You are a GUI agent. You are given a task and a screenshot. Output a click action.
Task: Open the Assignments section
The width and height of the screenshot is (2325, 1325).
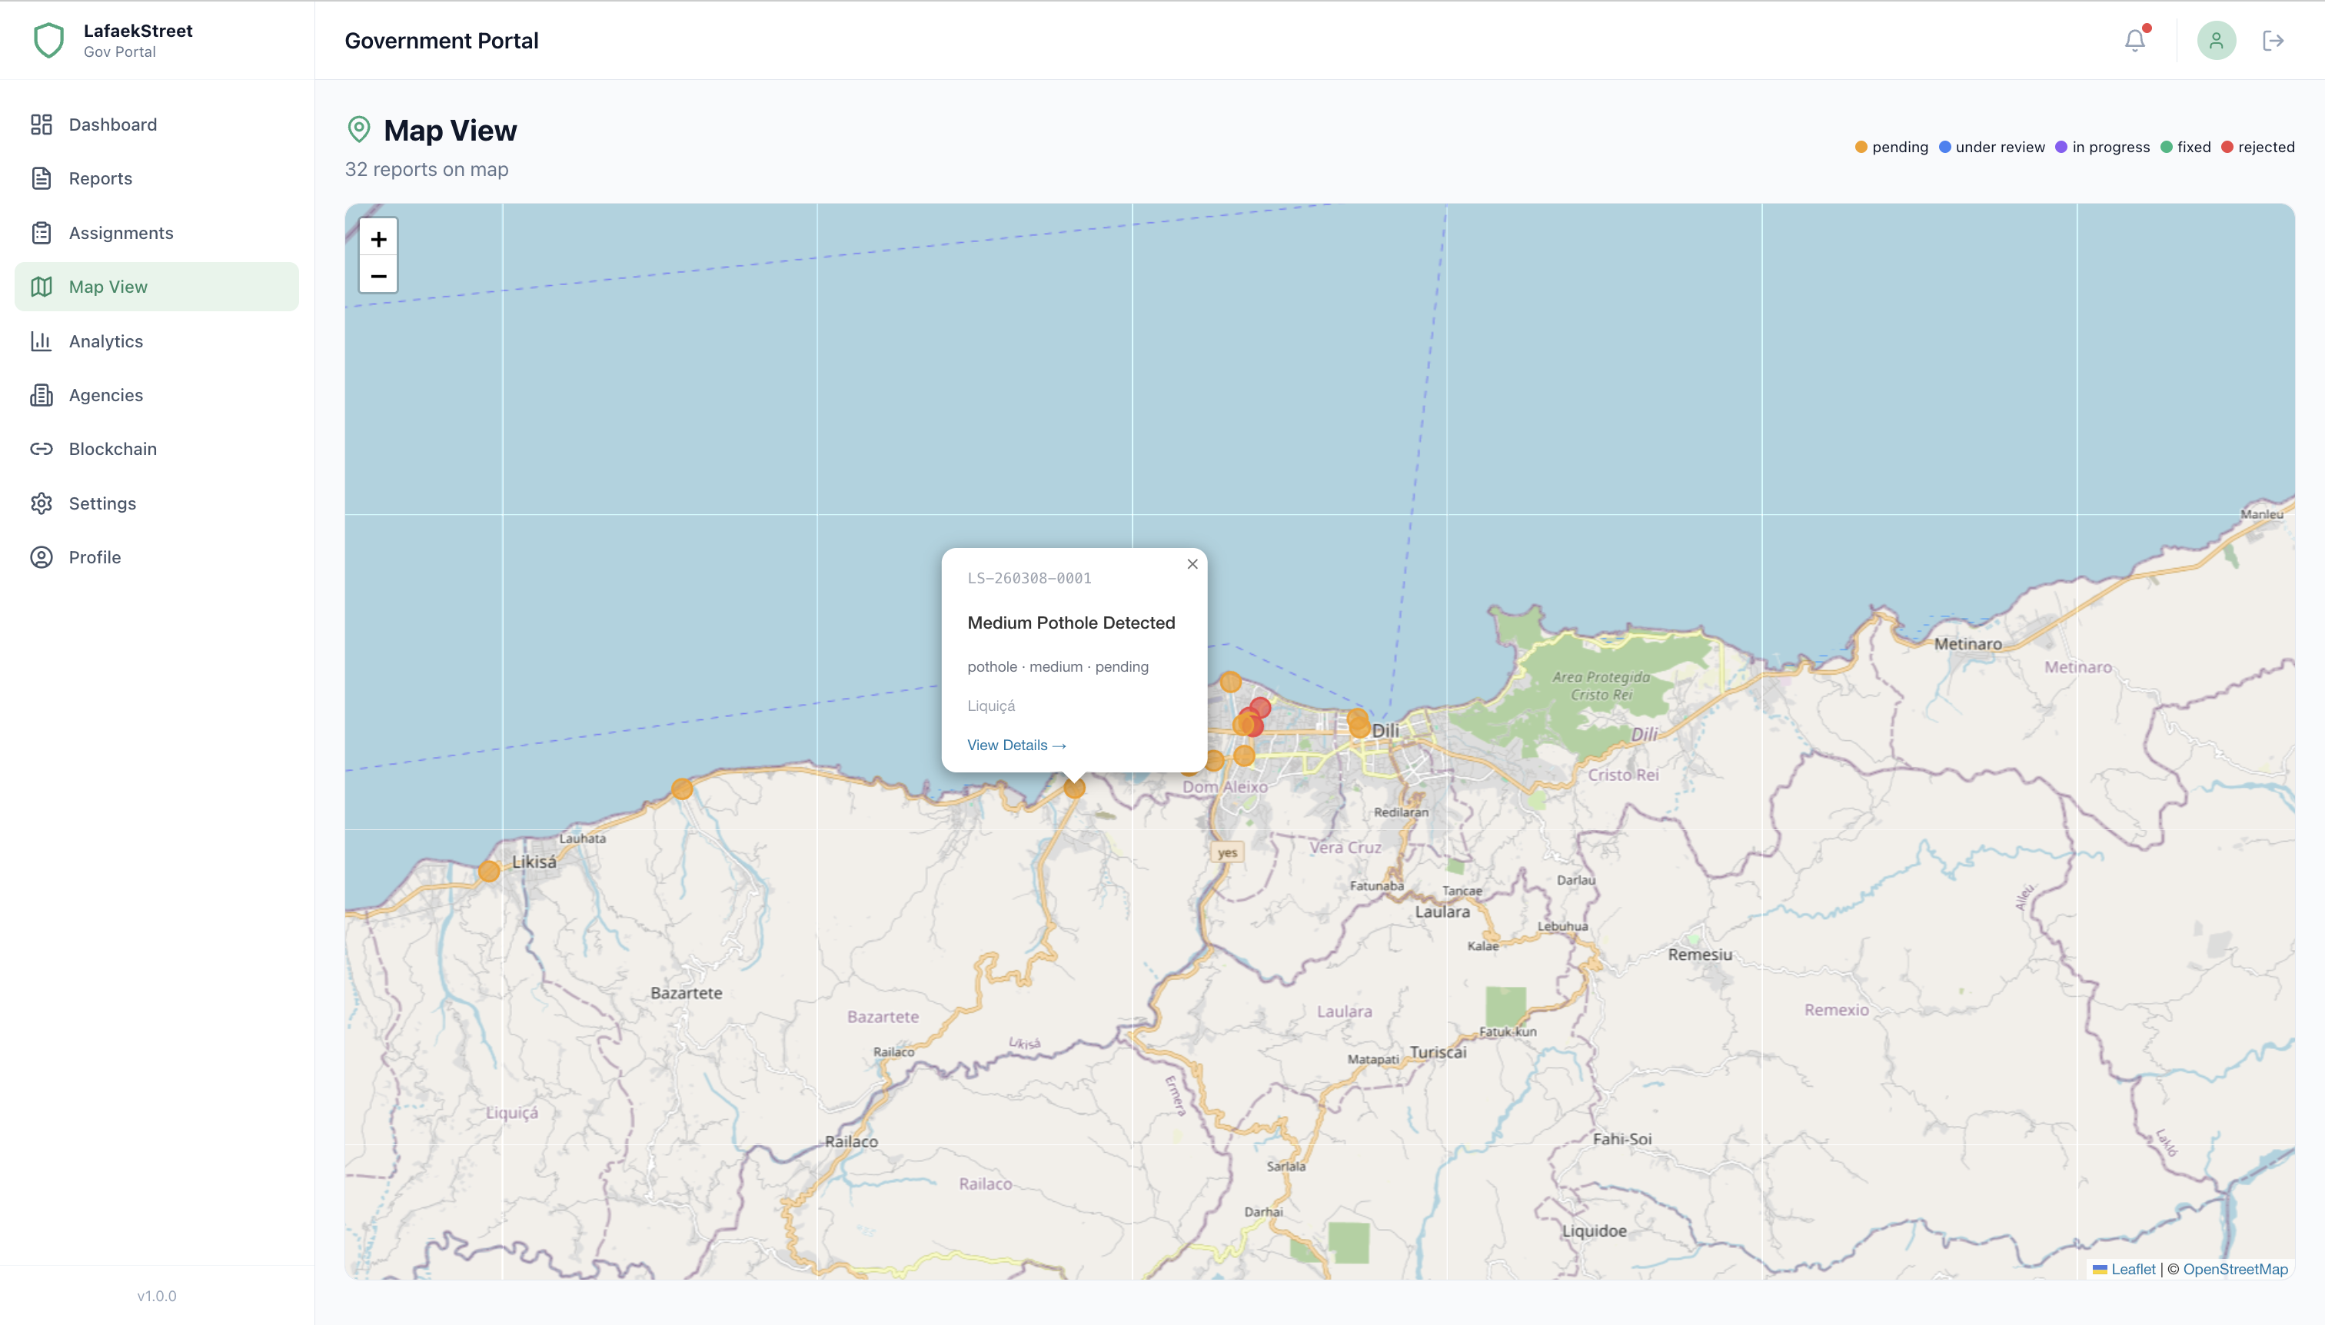120,232
